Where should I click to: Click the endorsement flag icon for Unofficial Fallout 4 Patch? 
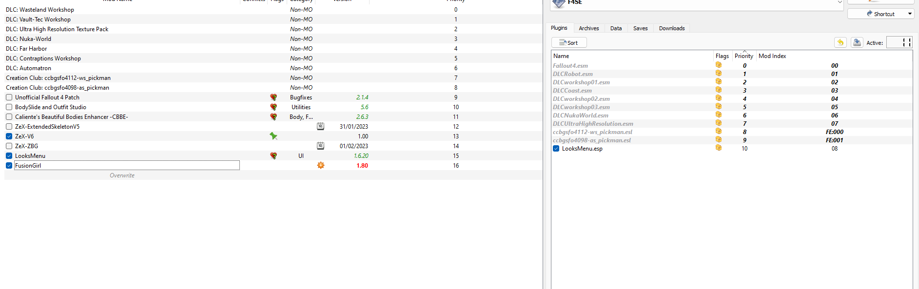click(274, 97)
